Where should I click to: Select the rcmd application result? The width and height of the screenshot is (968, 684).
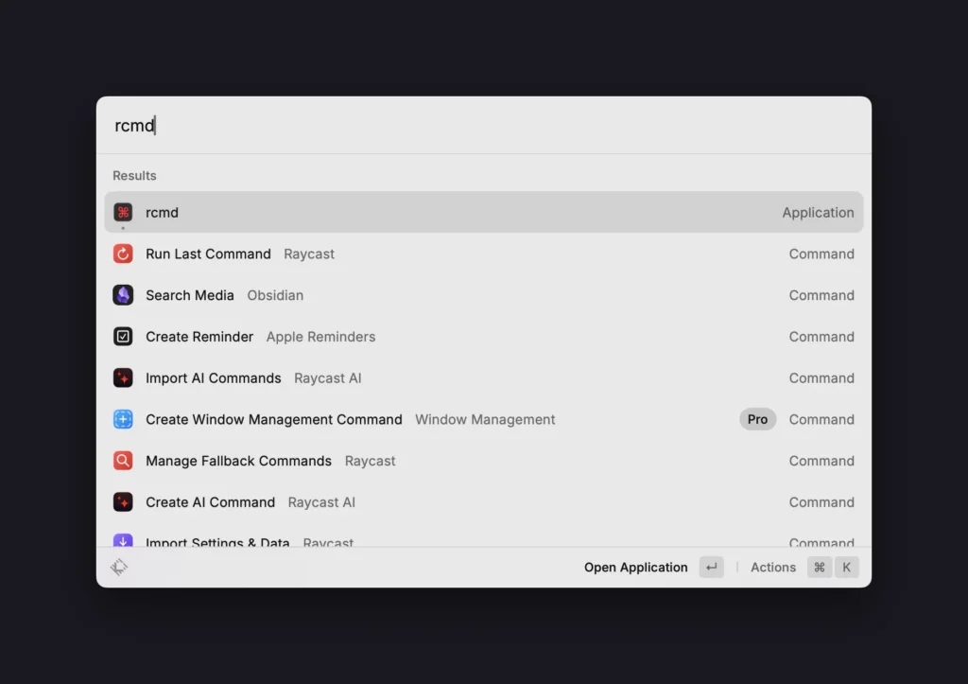pyautogui.click(x=473, y=213)
